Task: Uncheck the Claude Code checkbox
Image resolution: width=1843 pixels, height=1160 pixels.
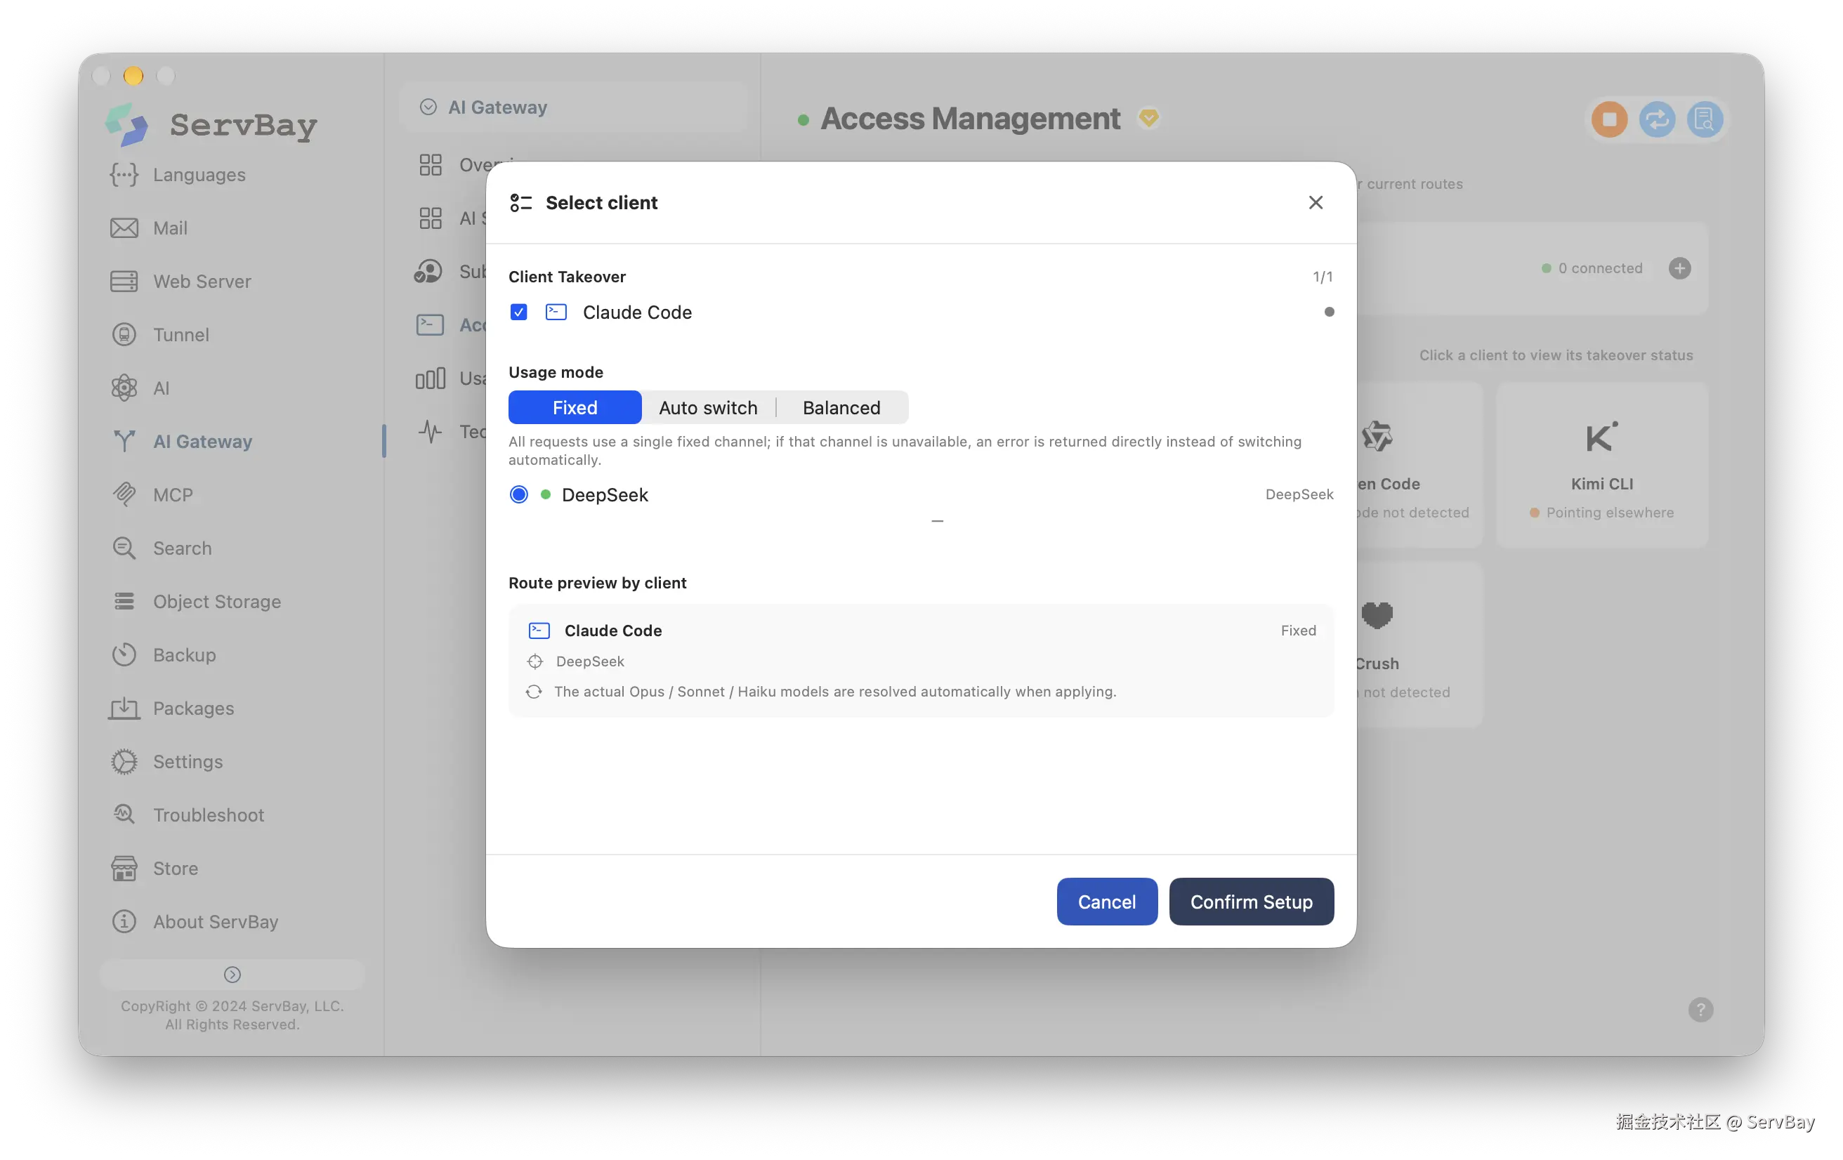Action: [x=519, y=312]
